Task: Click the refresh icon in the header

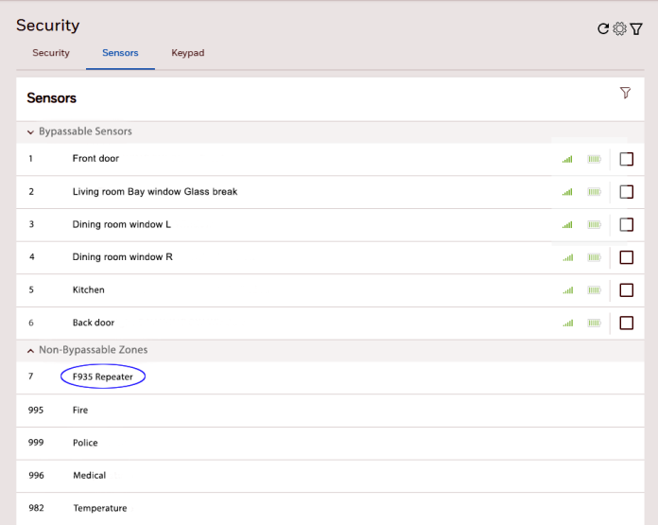Action: click(x=603, y=29)
